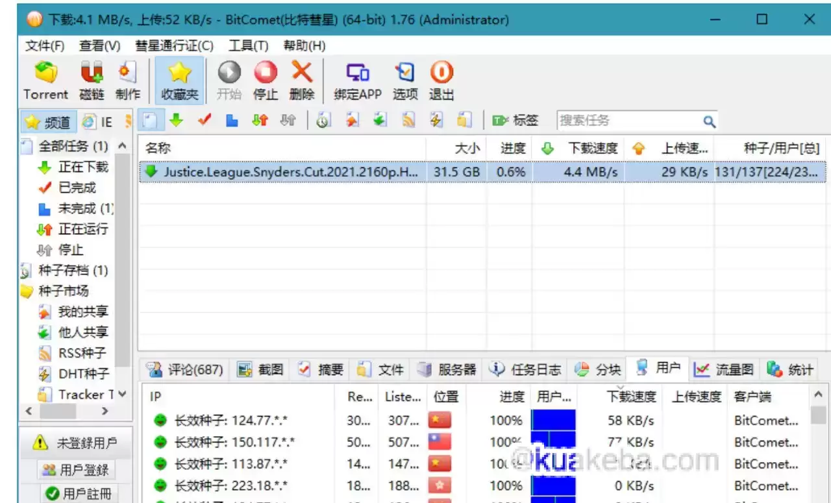The width and height of the screenshot is (831, 503).
Task: Stop the download using the 停止 icon
Action: (x=265, y=79)
